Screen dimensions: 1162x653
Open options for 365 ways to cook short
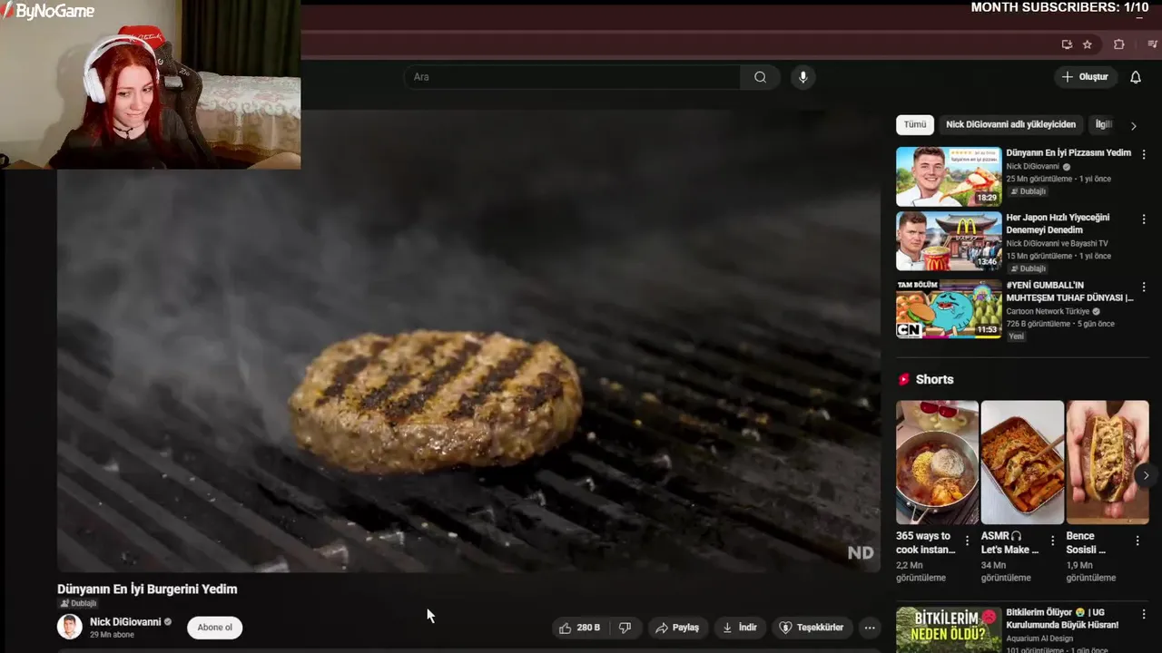pyautogui.click(x=967, y=541)
